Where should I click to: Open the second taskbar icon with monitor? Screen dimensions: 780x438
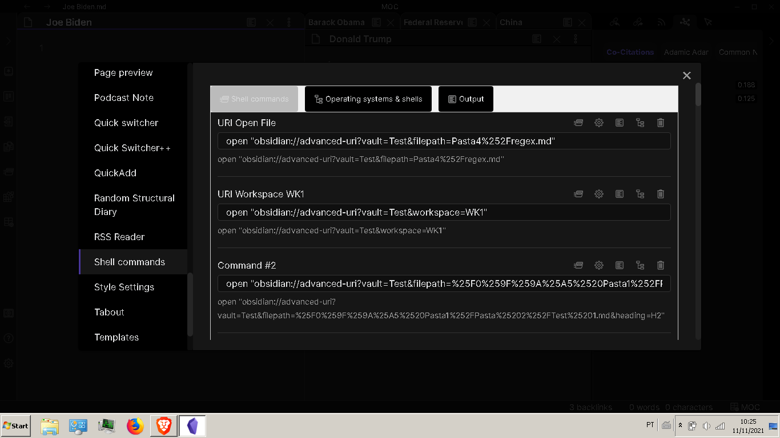[x=78, y=426]
